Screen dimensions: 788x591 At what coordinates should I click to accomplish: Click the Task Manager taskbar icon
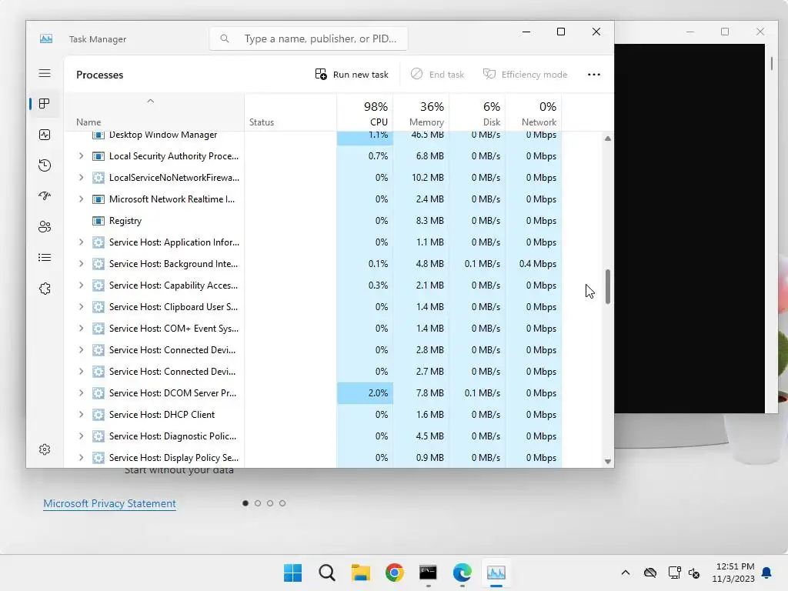496,573
